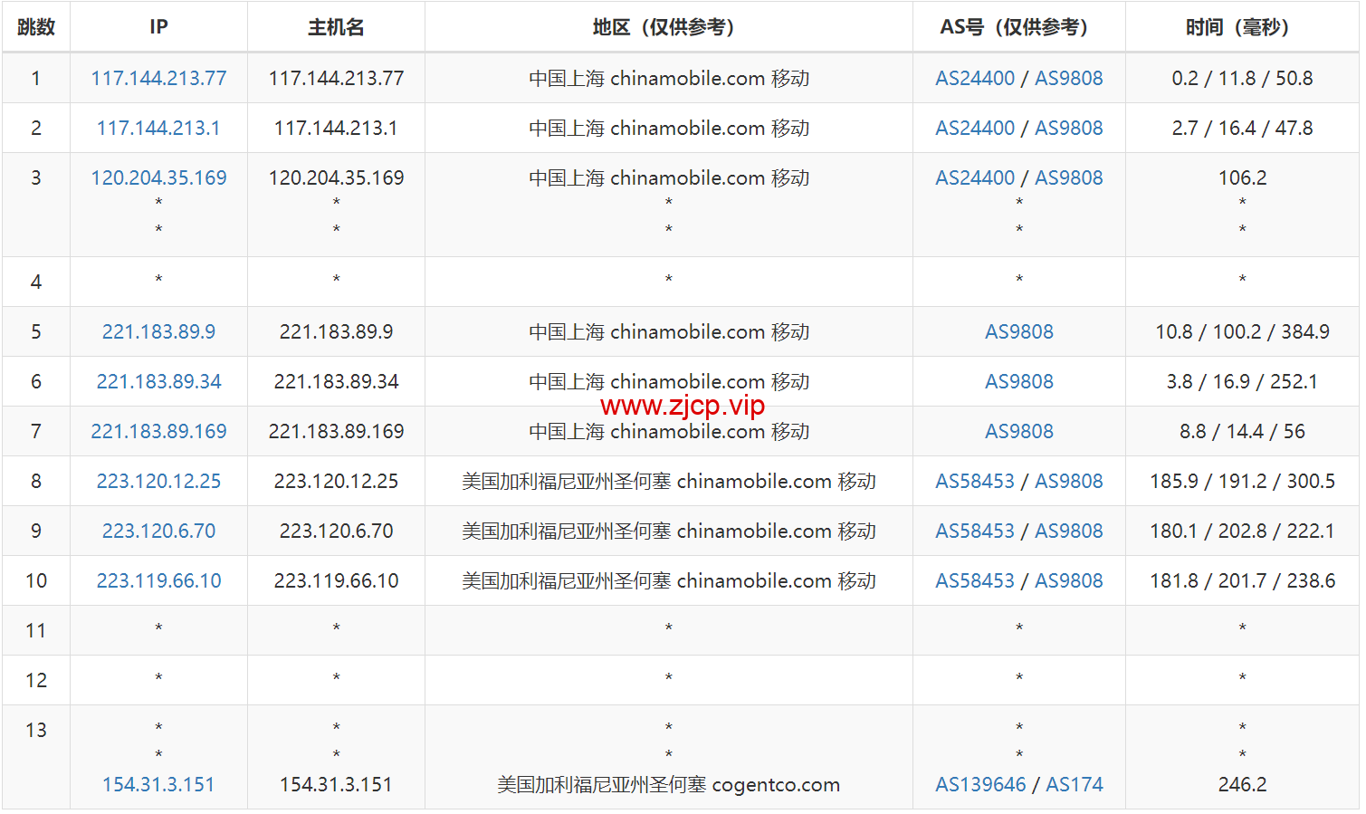The height and width of the screenshot is (814, 1366).
Task: Open IP link 223.120.6.70
Action: pos(158,531)
